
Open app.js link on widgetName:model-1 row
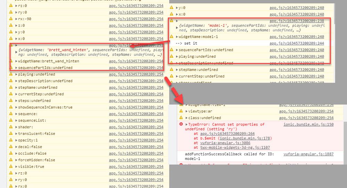tap(297, 36)
